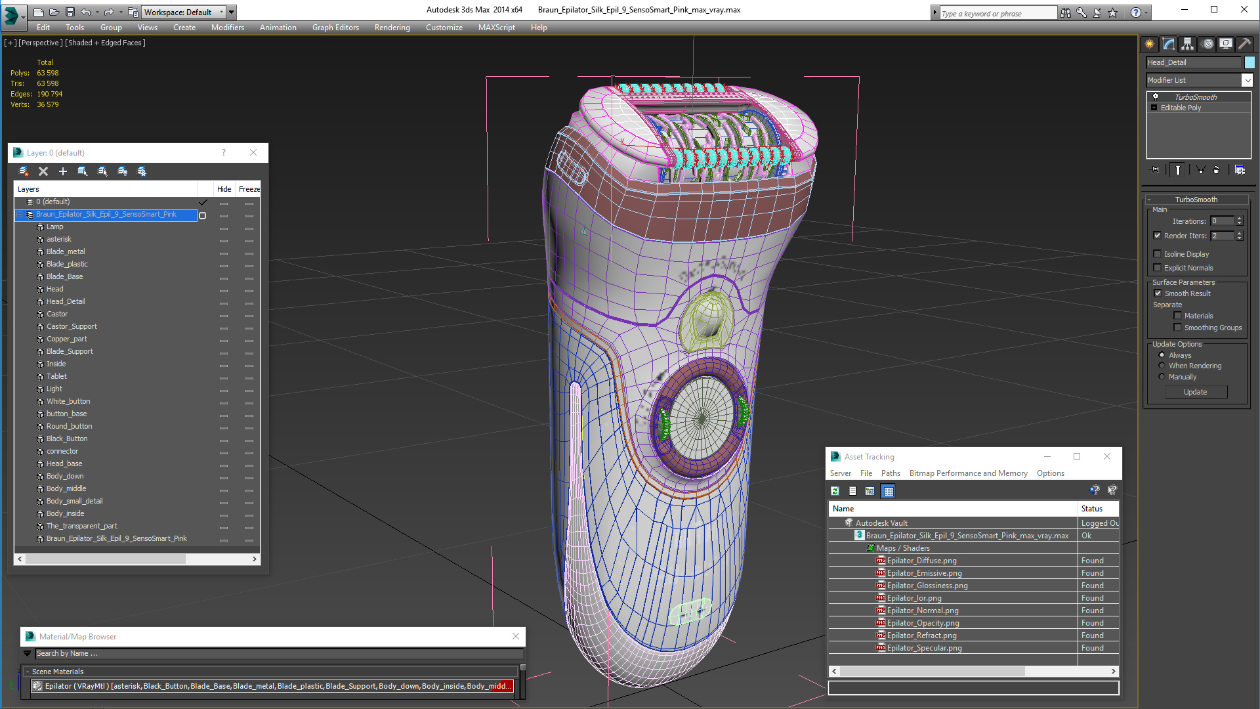
Task: Click Status column header
Action: pos(1099,509)
